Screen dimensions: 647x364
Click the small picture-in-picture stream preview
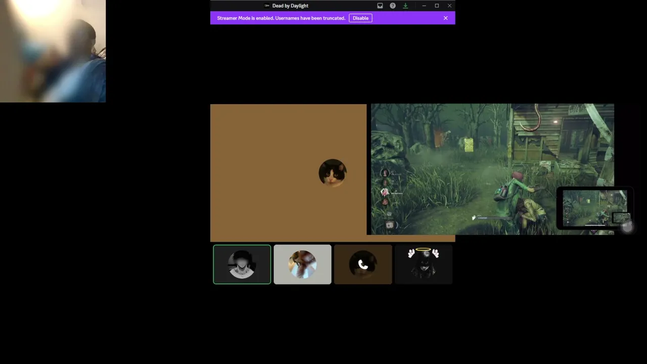[594, 208]
